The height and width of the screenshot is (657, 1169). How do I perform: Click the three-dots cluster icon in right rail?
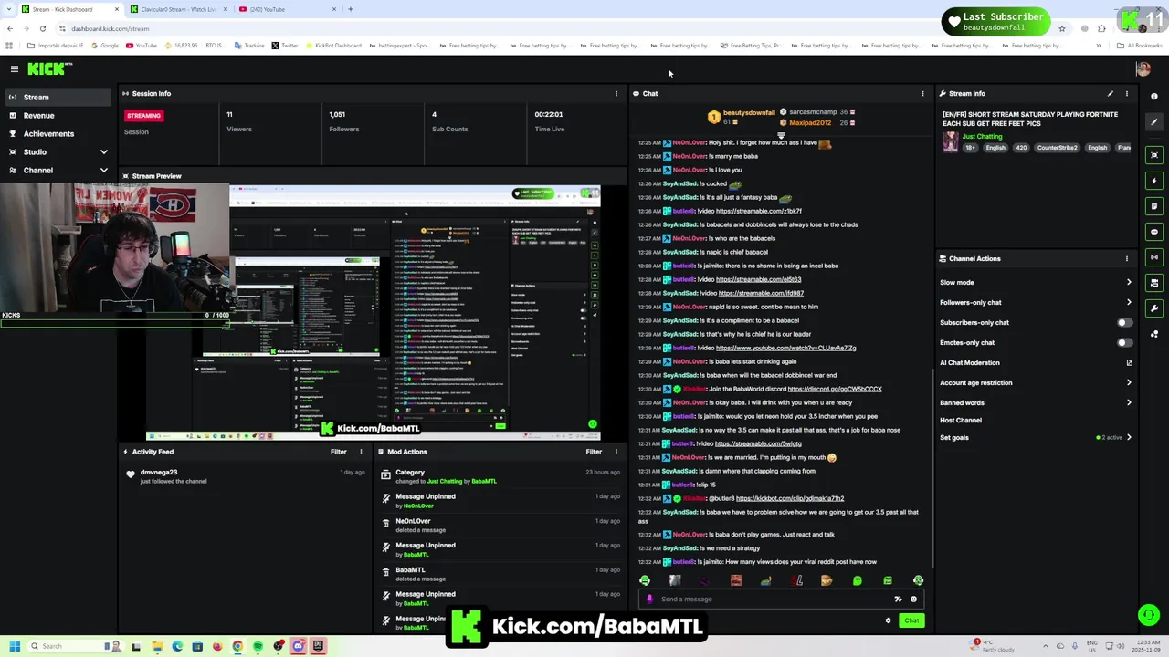(1154, 334)
